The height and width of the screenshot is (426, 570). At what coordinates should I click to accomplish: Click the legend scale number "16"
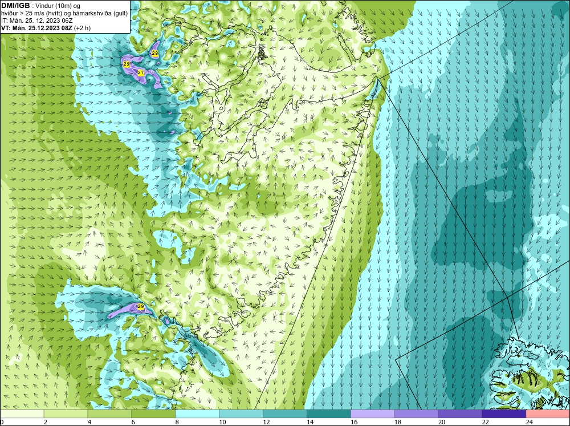(x=354, y=422)
